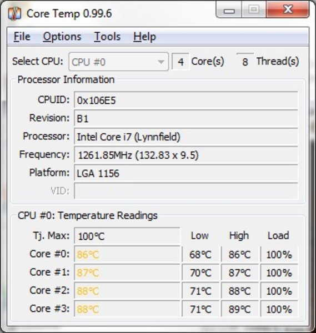This screenshot has width=316, height=333.
Task: Click the Revision field showing B1
Action: (x=186, y=118)
